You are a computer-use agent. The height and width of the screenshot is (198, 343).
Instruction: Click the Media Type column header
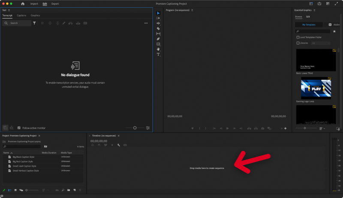pos(66,153)
